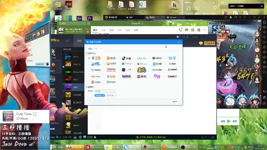Click the VIP membership diamond banner

click(207, 43)
